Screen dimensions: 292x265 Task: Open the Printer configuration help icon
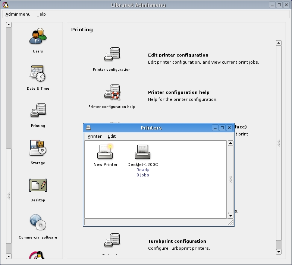coord(112,92)
